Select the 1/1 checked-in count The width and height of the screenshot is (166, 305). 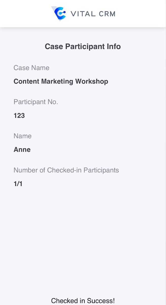18,184
